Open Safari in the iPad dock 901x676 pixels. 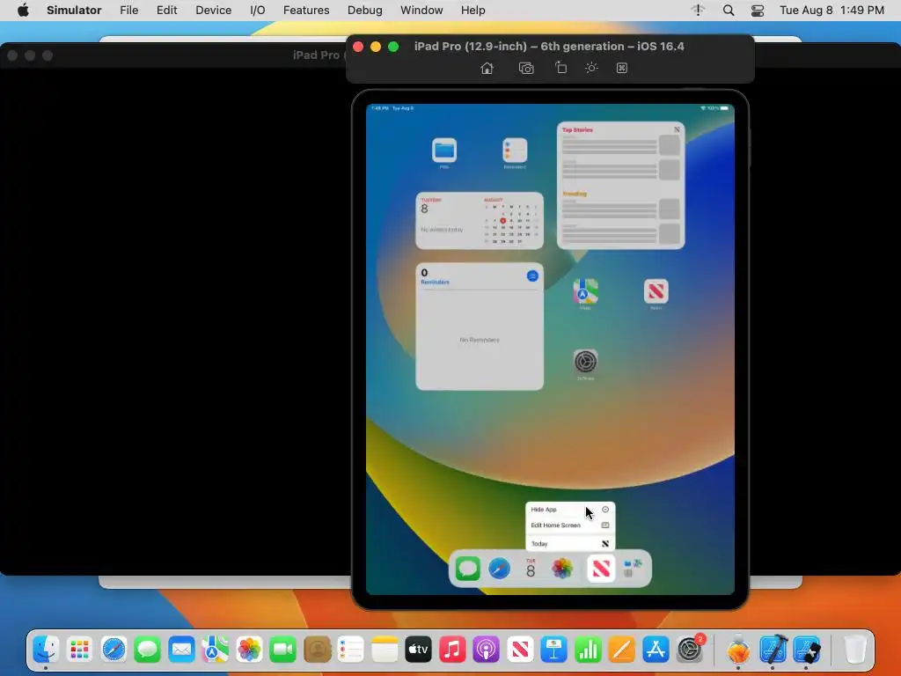[500, 569]
